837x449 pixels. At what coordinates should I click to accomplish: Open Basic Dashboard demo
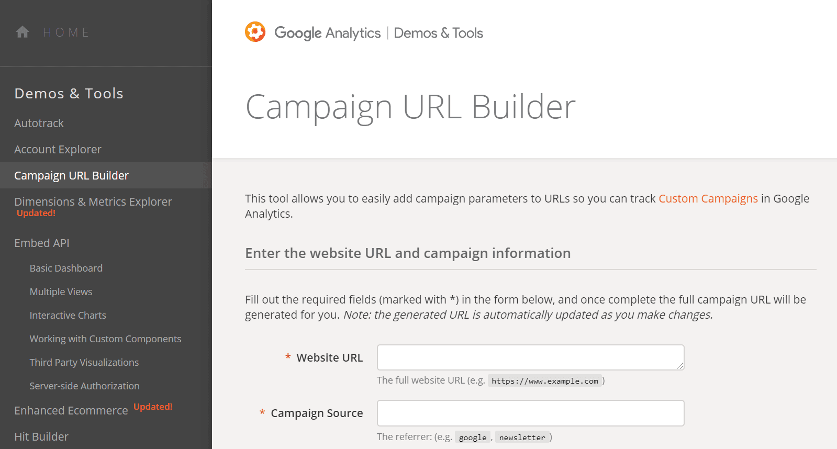pyautogui.click(x=66, y=268)
